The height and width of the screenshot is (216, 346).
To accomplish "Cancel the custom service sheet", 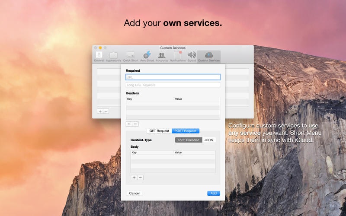I will point(134,193).
